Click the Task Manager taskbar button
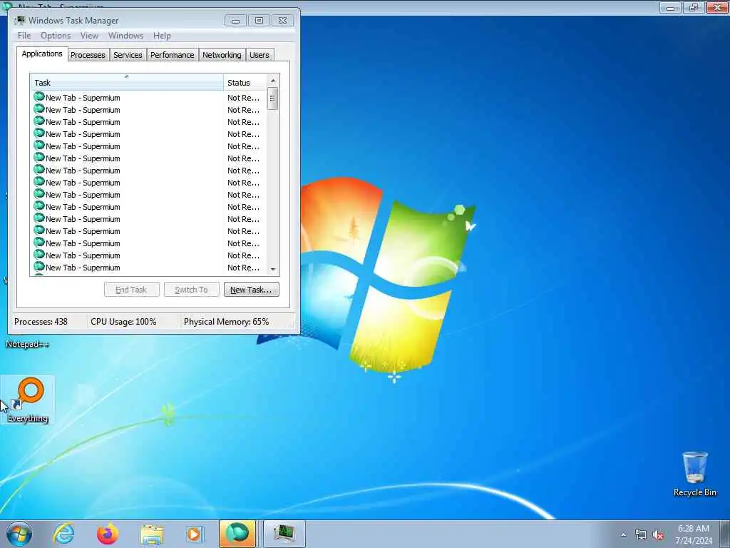The height and width of the screenshot is (548, 730). (x=284, y=534)
